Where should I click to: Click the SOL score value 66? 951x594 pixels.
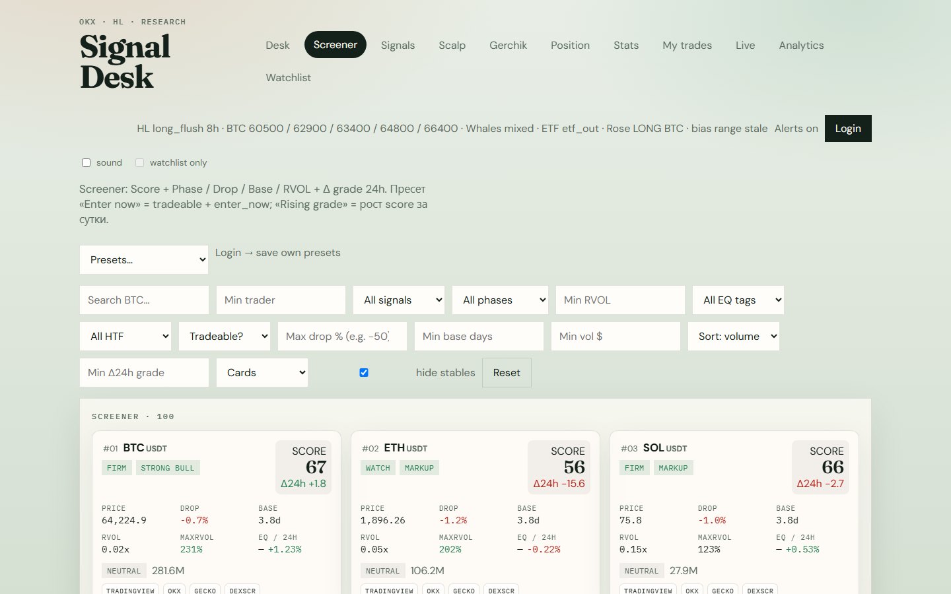click(x=833, y=467)
